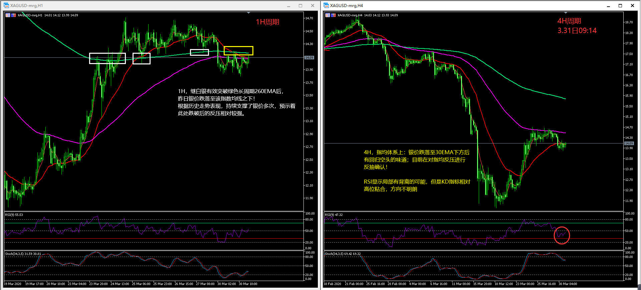Click the second small icon beside the H1 chart symbol label
This screenshot has height=290, width=641.
14,15
